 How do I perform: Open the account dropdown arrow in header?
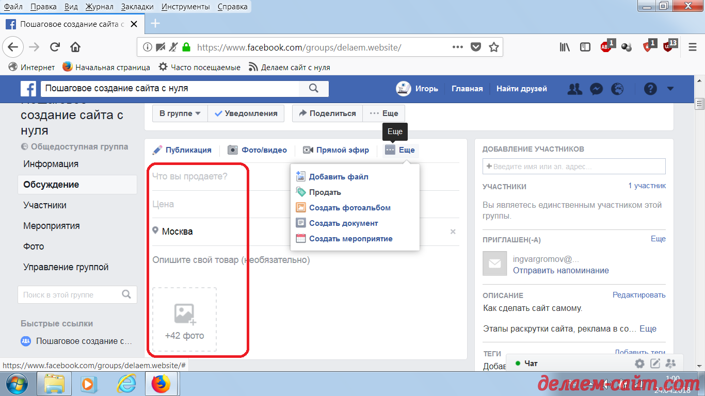tap(670, 89)
